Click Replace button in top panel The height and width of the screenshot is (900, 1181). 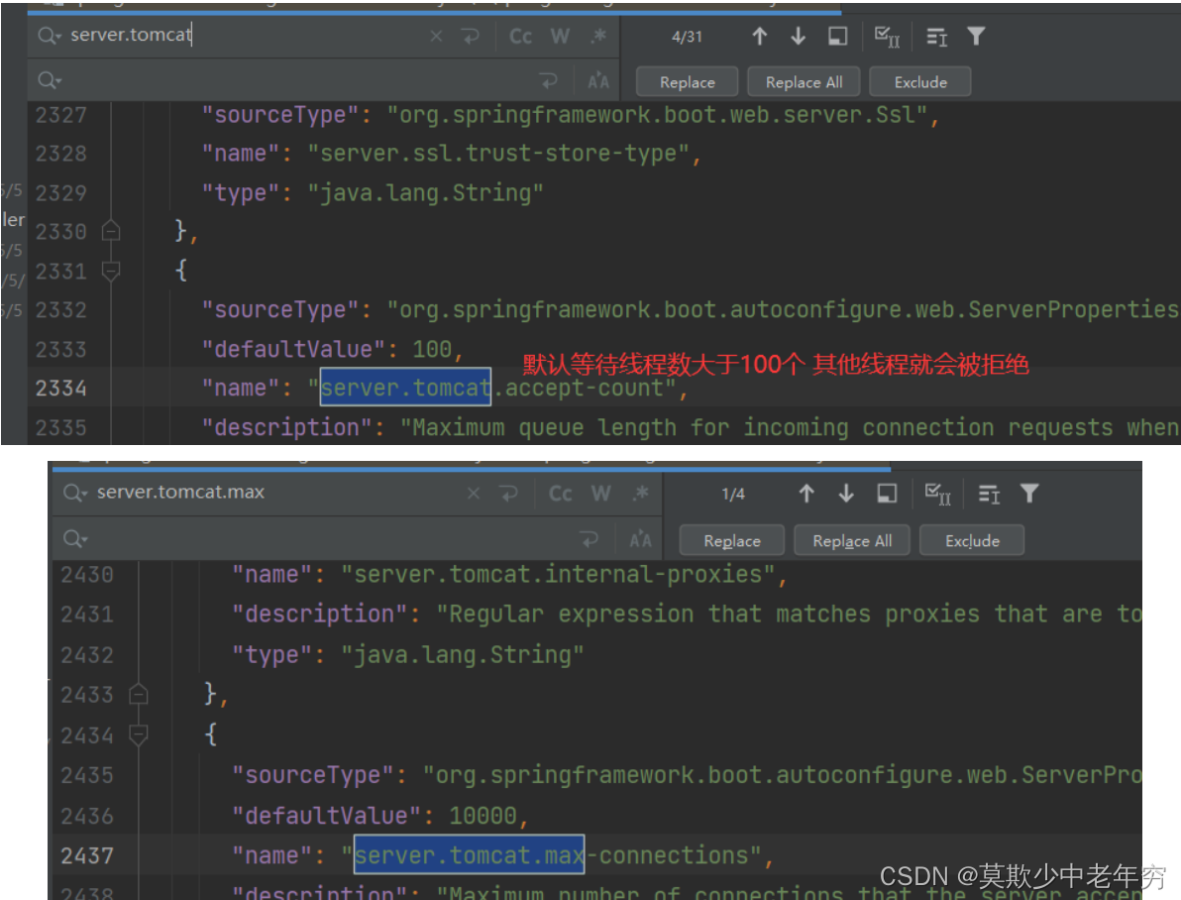tap(687, 81)
